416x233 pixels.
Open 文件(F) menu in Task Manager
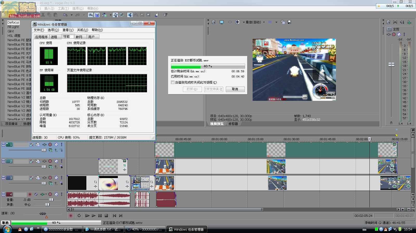click(x=39, y=30)
